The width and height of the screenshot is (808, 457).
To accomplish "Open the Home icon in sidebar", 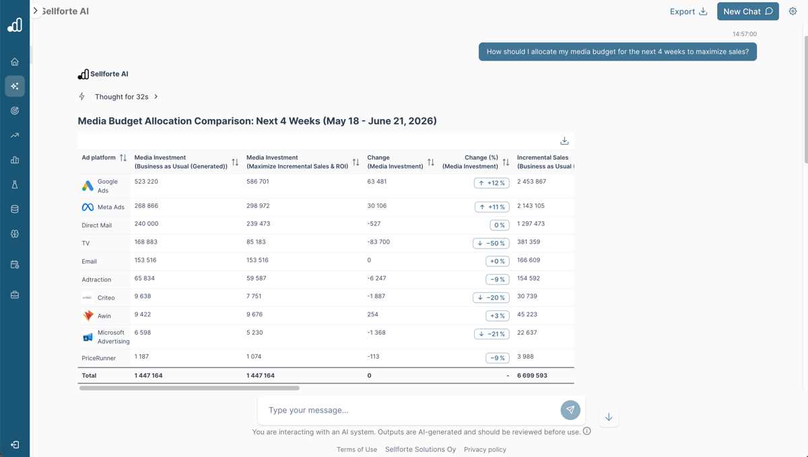I will point(15,61).
